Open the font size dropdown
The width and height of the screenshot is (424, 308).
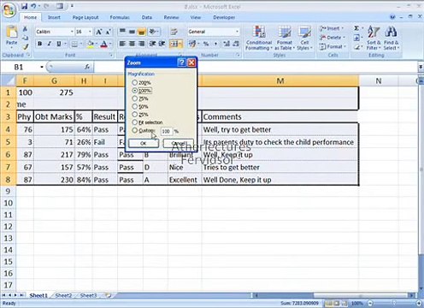(x=90, y=32)
